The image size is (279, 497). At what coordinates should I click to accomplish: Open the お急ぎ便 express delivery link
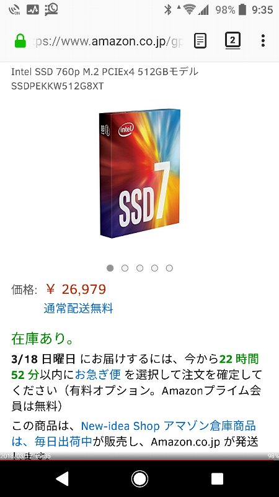coord(97,375)
